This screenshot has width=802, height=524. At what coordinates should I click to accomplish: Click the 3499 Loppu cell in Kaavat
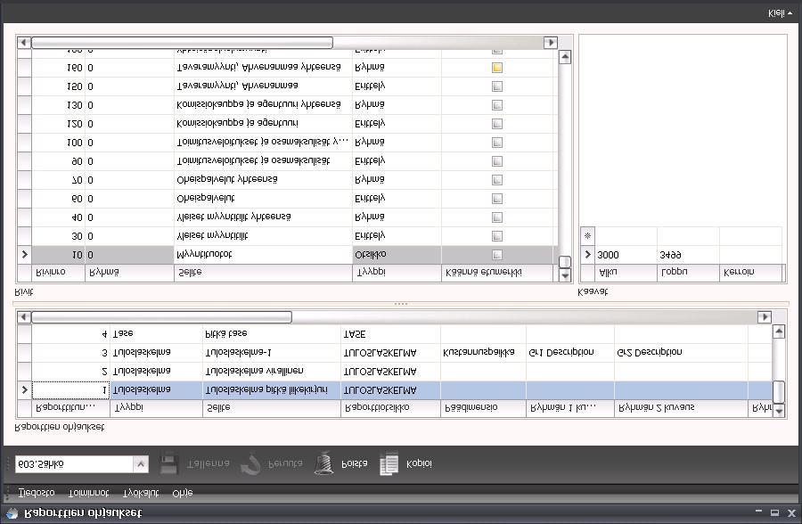click(x=688, y=254)
